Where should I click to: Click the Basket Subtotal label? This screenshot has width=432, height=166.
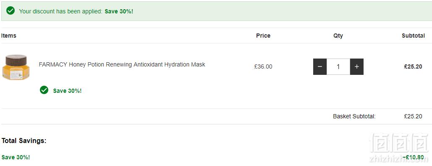tap(354, 116)
